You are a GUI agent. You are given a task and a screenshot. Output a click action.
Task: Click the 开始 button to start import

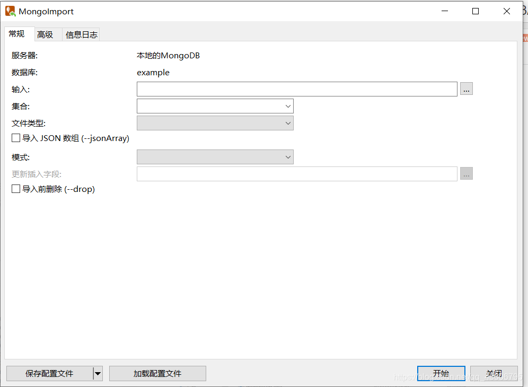(x=441, y=373)
